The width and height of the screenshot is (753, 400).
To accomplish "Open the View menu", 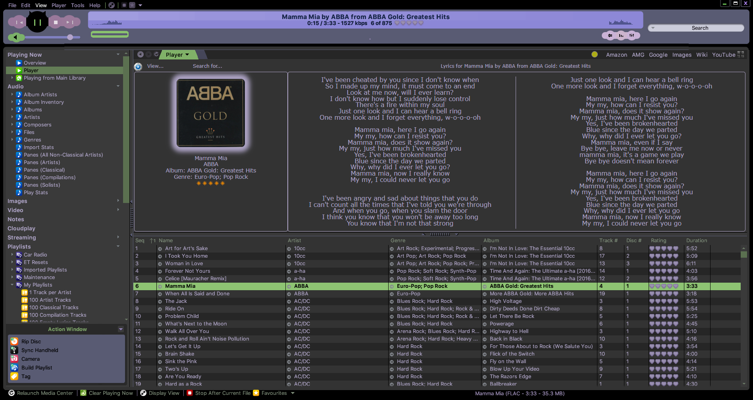I will (41, 5).
